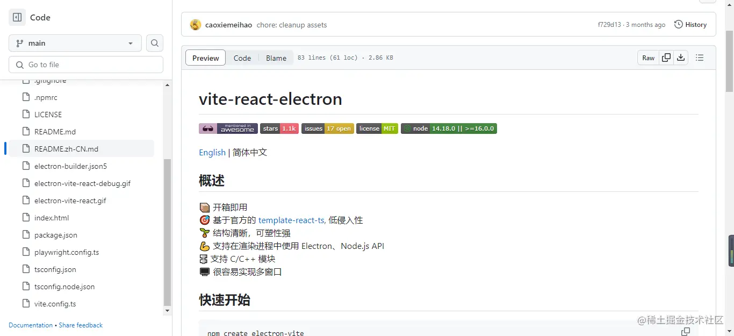
Task: Open the Documentation link
Action: pos(31,325)
